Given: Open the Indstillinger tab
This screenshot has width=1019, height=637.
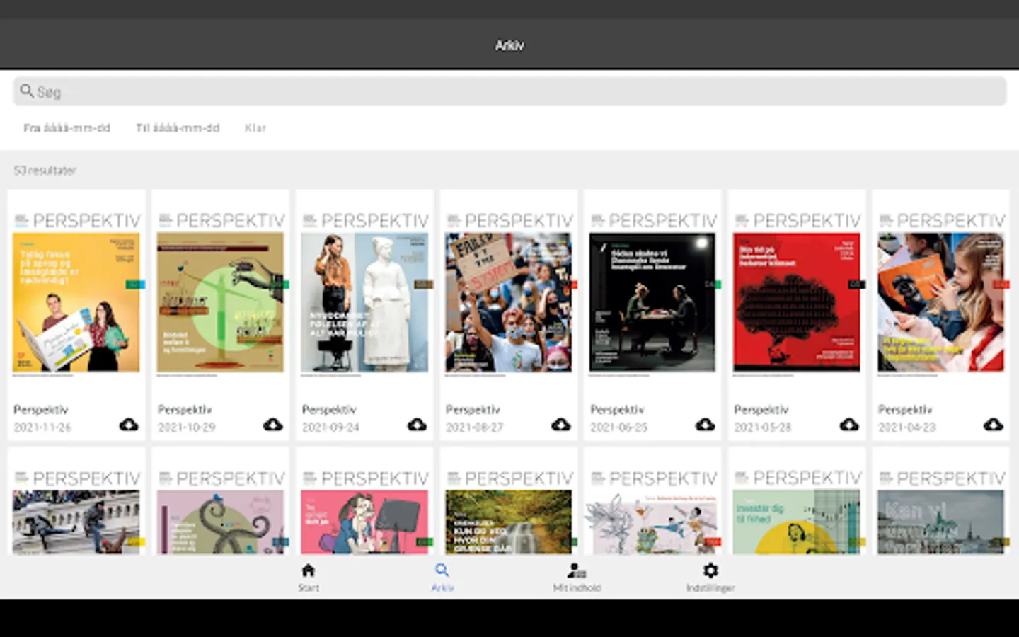Looking at the screenshot, I should coord(710,578).
